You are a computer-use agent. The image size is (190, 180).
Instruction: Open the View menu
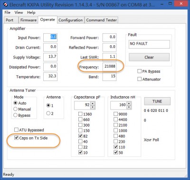pos(19,12)
